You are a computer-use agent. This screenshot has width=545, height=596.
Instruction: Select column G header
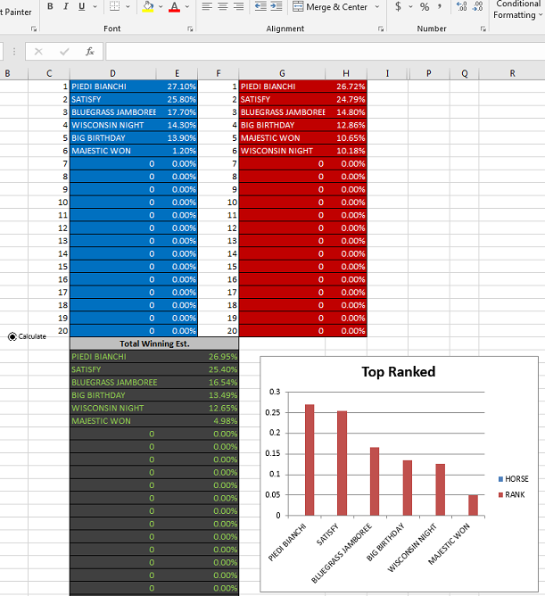282,73
